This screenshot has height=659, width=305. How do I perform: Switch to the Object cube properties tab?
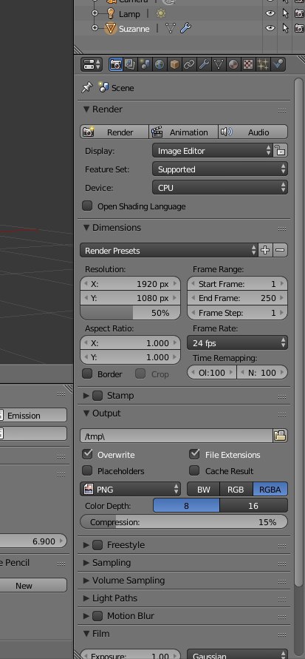[x=174, y=64]
